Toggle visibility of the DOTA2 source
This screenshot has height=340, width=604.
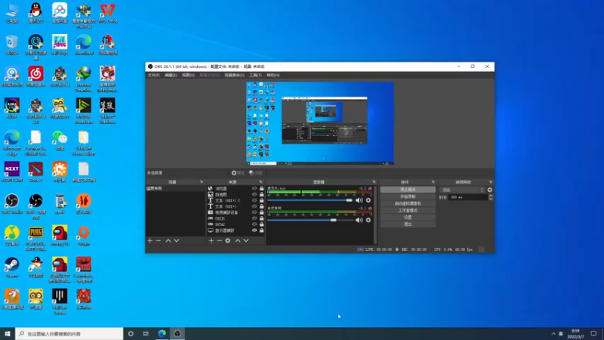[x=254, y=224]
